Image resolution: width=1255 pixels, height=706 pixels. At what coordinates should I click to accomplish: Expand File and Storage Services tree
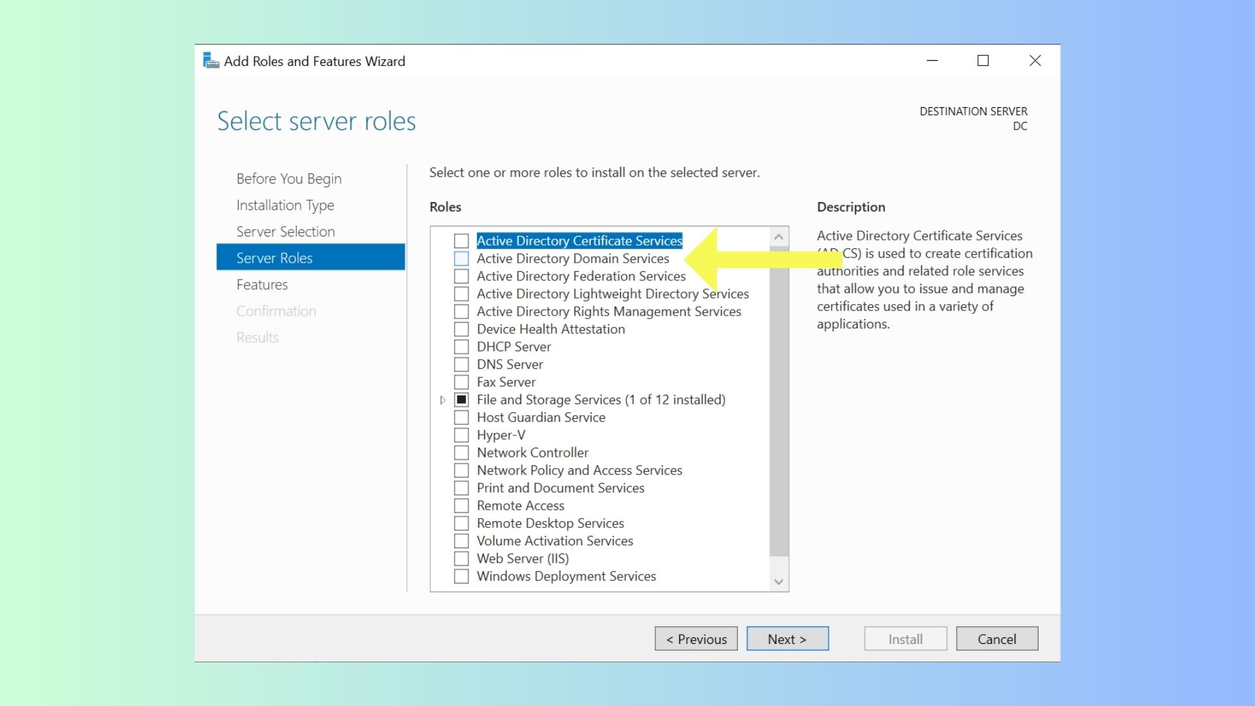click(443, 400)
